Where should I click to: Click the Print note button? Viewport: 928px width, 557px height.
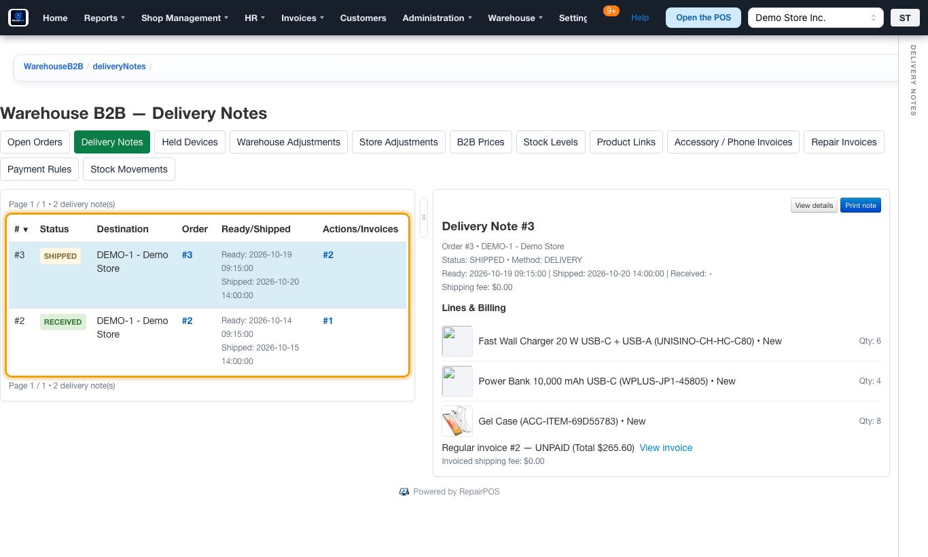tap(861, 205)
